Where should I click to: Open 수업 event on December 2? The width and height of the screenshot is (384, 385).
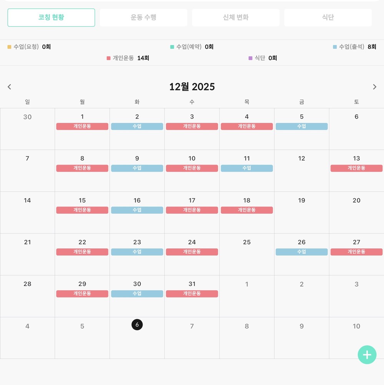(x=137, y=126)
